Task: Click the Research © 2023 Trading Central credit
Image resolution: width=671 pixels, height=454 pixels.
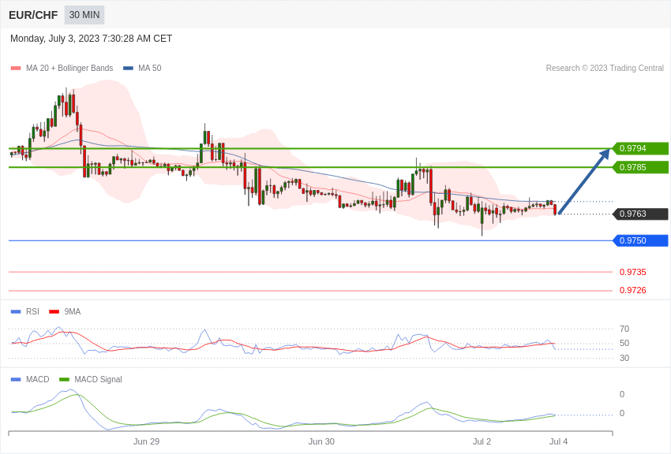Action: pyautogui.click(x=605, y=68)
